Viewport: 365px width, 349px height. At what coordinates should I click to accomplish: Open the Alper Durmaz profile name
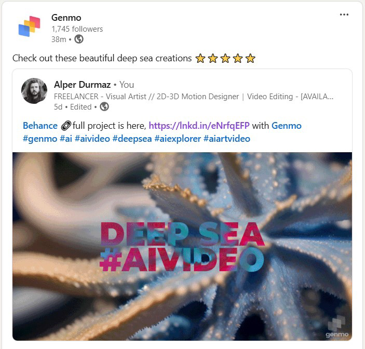83,85
